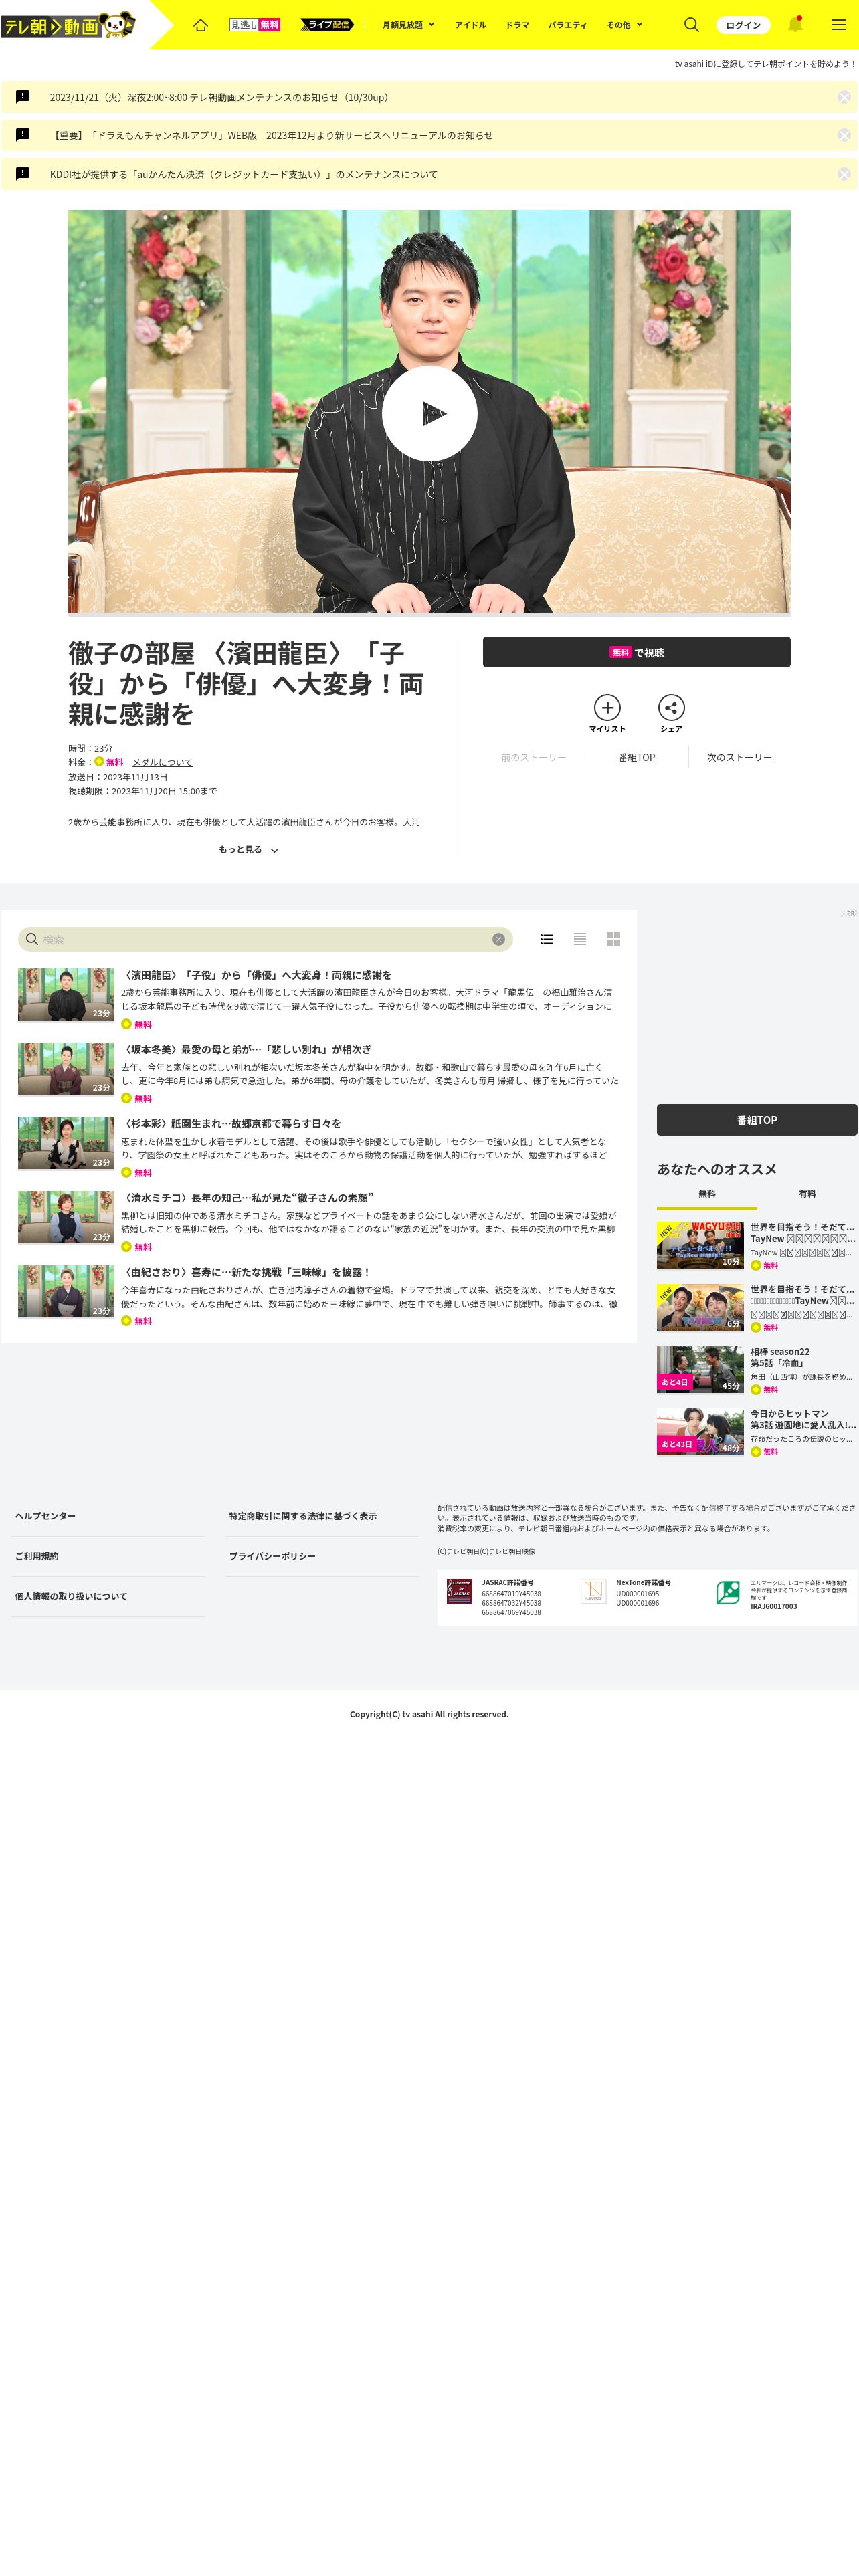Image resolution: width=859 pixels, height=2576 pixels.
Task: Play the 徹子の部屋 video
Action: click(430, 413)
